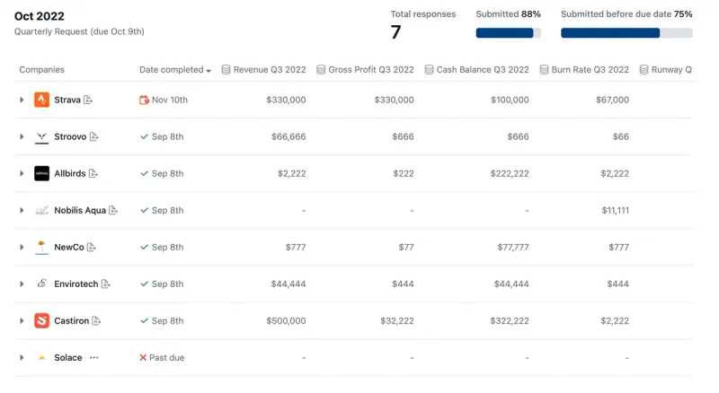This screenshot has height=393, width=719.
Task: Open the response document icon beside Strava
Action: point(88,100)
